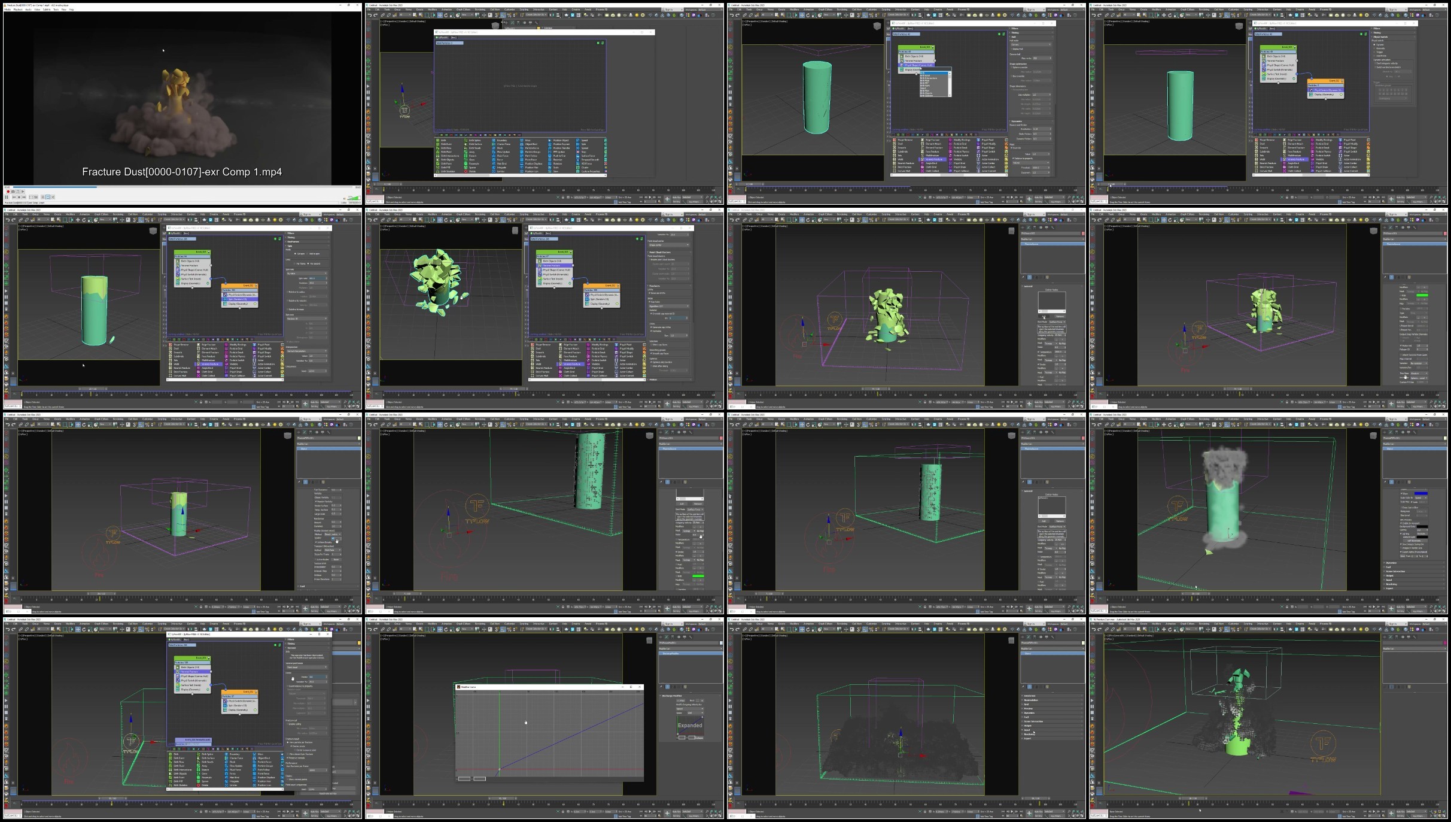Image resolution: width=1451 pixels, height=822 pixels.
Task: Take a video snapshot in VLC
Action: coord(13,192)
